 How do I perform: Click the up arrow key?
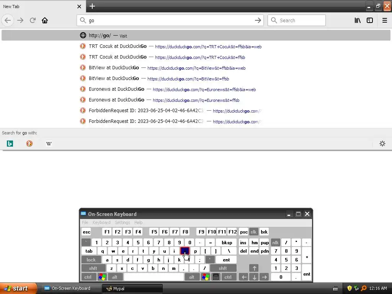pos(254,268)
